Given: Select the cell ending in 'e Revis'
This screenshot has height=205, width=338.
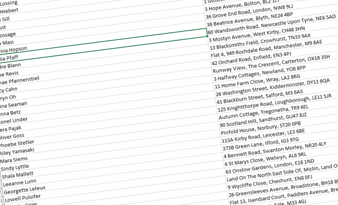Looking at the screenshot, I should (9, 74).
